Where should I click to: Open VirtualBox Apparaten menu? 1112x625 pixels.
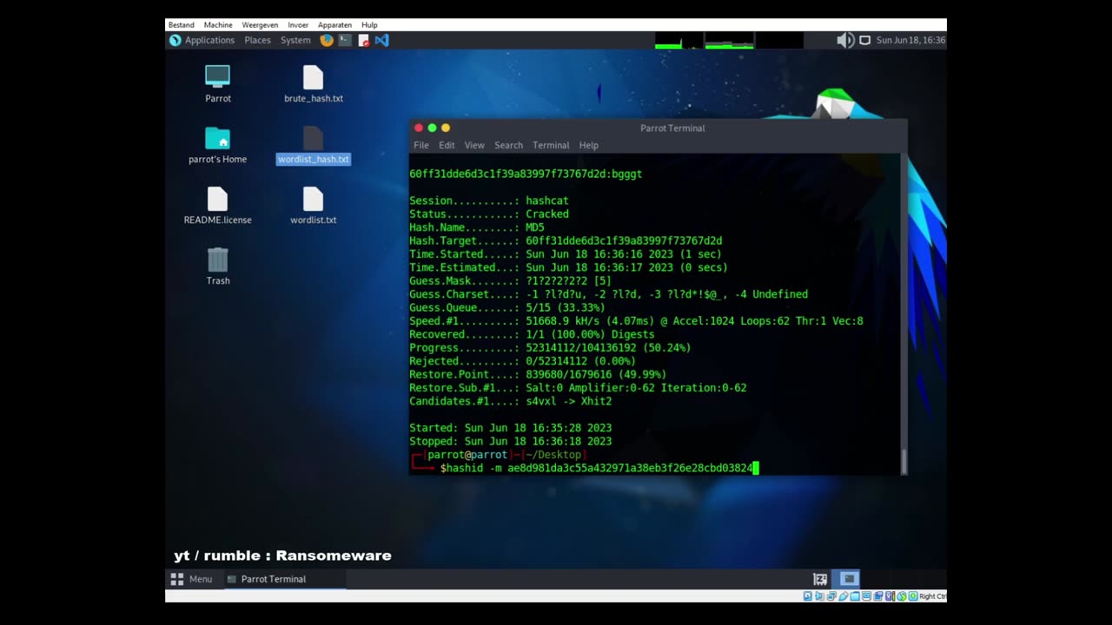point(334,25)
